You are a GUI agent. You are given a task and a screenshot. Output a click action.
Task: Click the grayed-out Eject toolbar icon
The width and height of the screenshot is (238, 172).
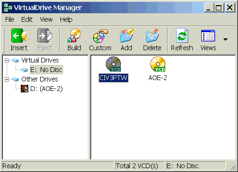coord(45,36)
